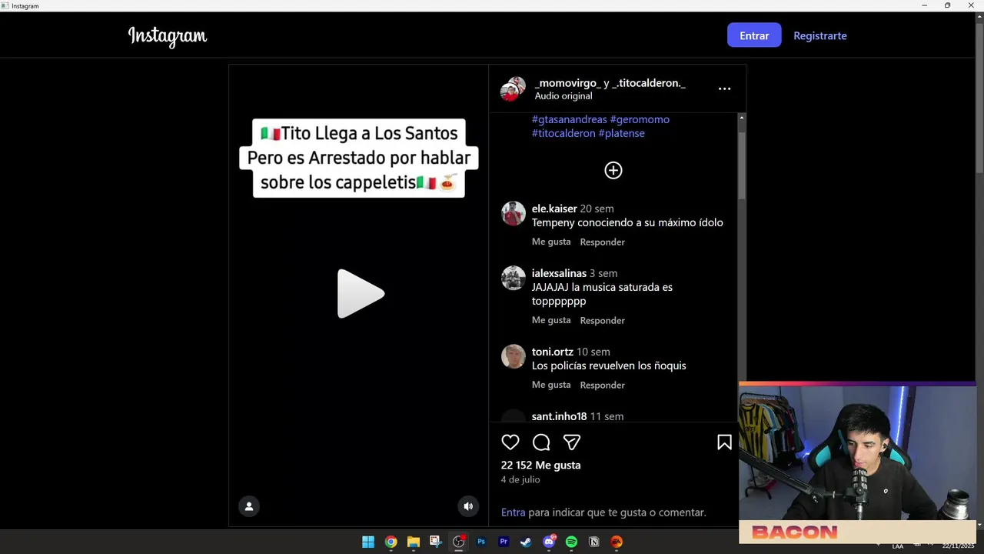The width and height of the screenshot is (984, 554).
Task: Open #gtasanandreas hashtag
Action: (x=570, y=119)
